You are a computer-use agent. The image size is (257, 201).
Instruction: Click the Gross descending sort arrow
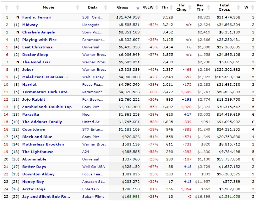click(138, 9)
